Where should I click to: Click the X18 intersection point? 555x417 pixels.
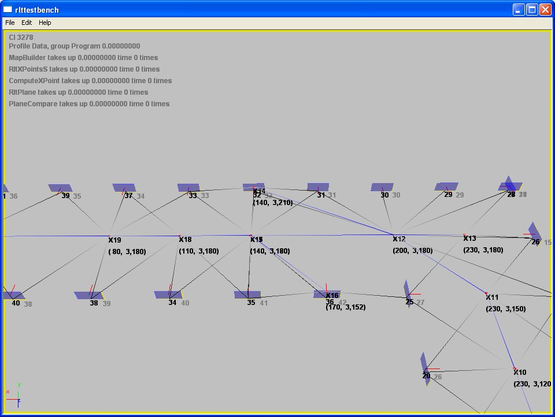point(180,236)
